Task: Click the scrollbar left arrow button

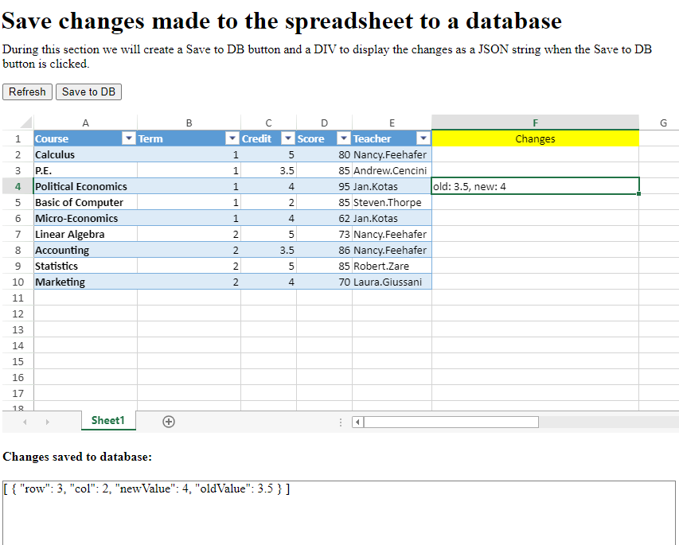Action: (x=357, y=422)
